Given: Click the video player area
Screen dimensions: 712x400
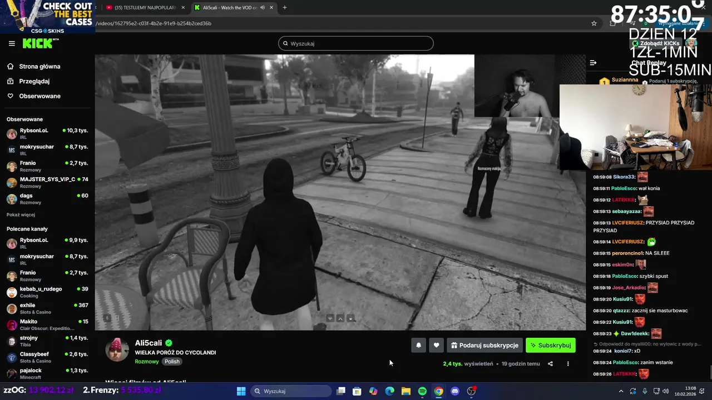Looking at the screenshot, I should pyautogui.click(x=340, y=192).
